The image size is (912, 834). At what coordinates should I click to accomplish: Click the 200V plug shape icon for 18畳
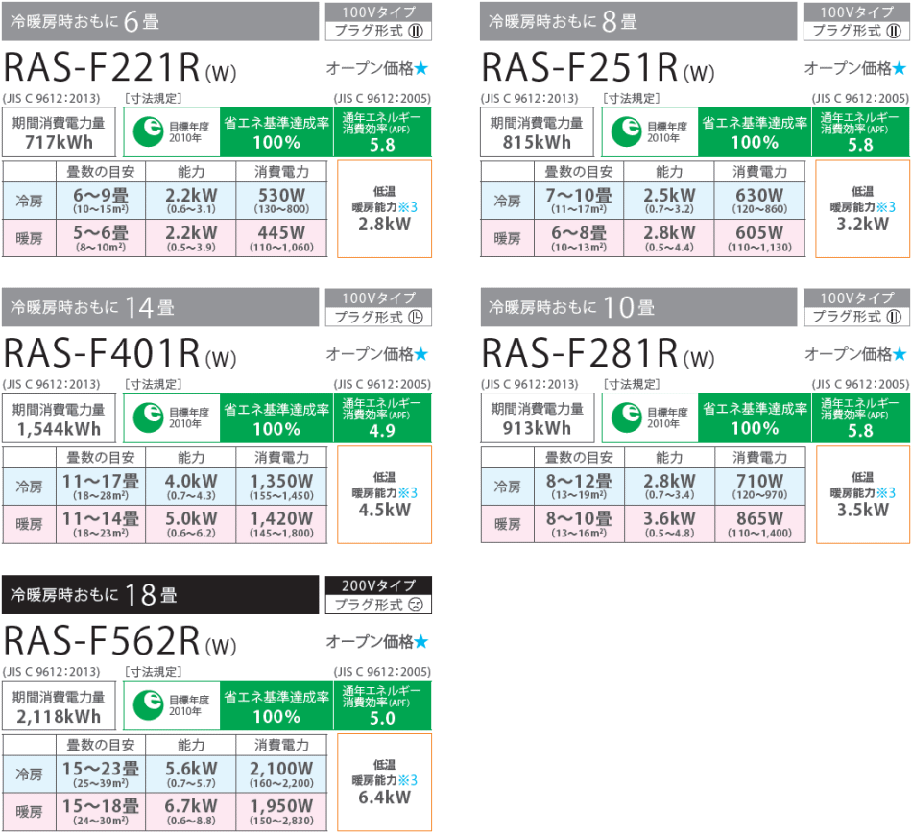(x=416, y=605)
